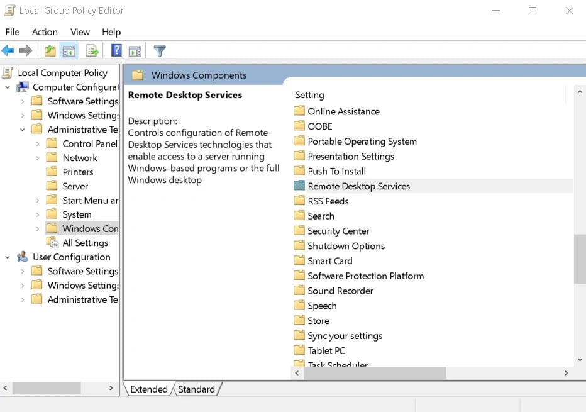Expand the Start Menu tree node
Screen dimensions: 586x412
tap(37, 201)
